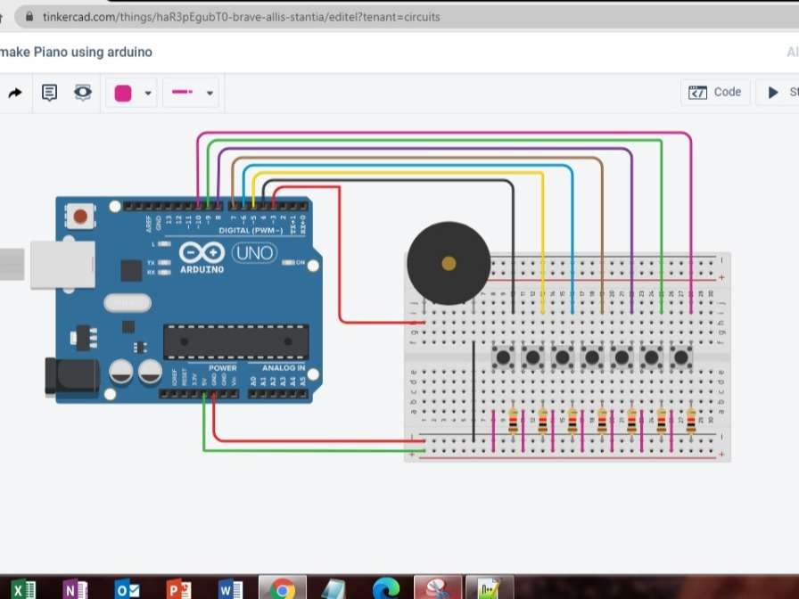Image resolution: width=799 pixels, height=599 pixels.
Task: Toggle component visibility with the eye icon
Action: 82,92
